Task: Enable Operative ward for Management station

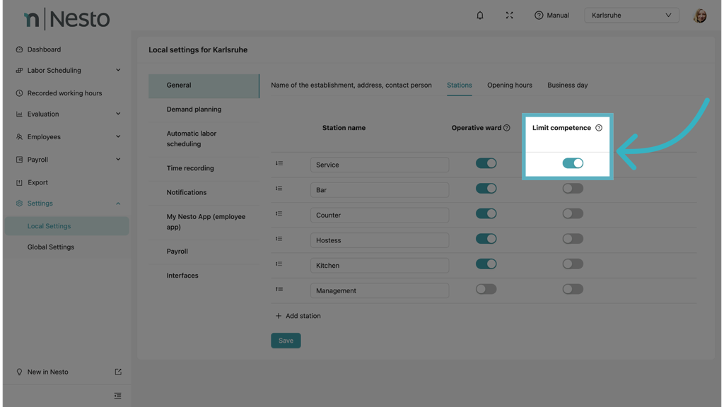Action: (x=486, y=289)
